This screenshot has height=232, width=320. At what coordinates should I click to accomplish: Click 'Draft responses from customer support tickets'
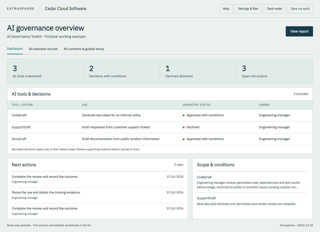[x=116, y=127]
